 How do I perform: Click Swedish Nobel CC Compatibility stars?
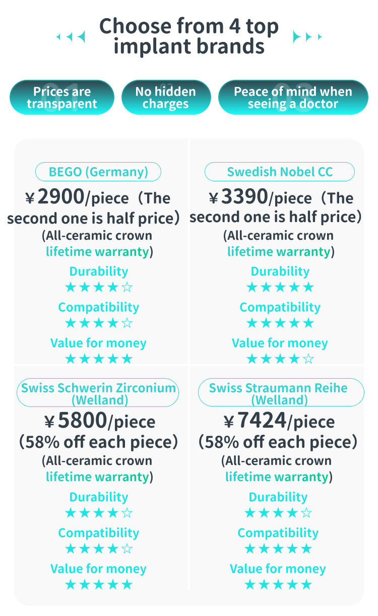pyautogui.click(x=280, y=323)
